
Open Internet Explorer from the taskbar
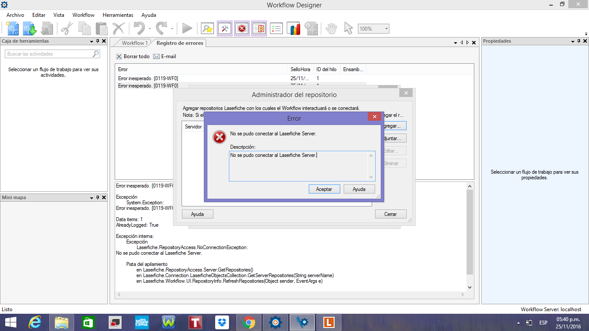coord(35,322)
